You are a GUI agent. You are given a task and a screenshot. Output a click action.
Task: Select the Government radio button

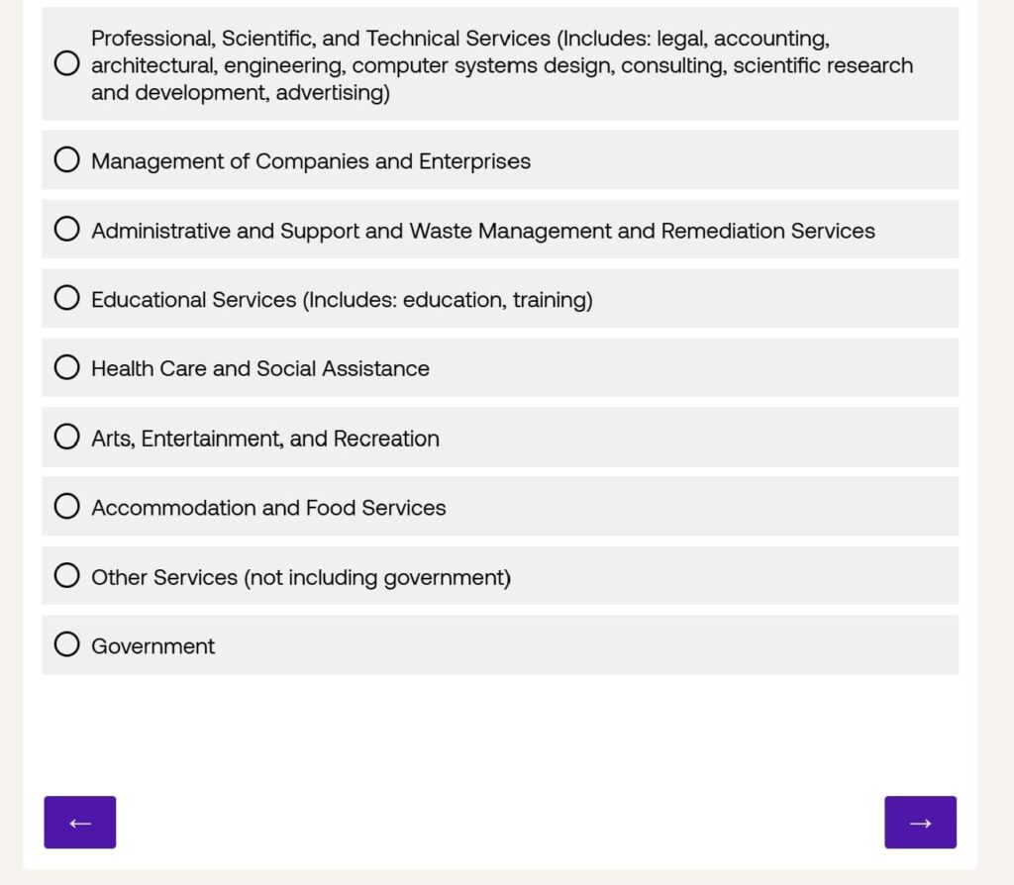(x=67, y=645)
